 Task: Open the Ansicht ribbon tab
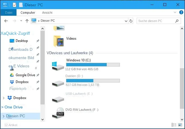point(47,13)
